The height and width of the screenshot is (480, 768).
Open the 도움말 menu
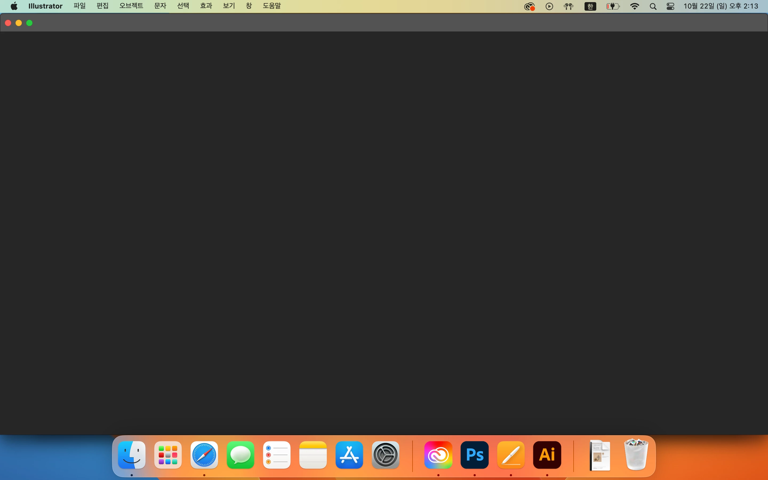(272, 6)
